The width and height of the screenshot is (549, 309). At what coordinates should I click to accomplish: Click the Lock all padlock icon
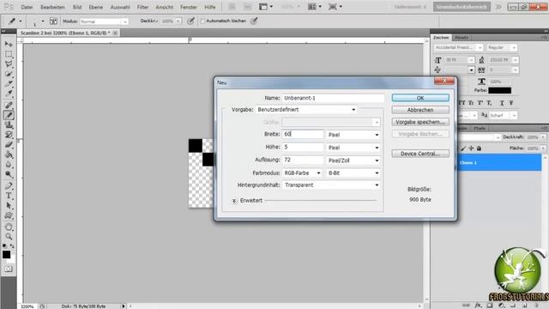click(x=479, y=148)
